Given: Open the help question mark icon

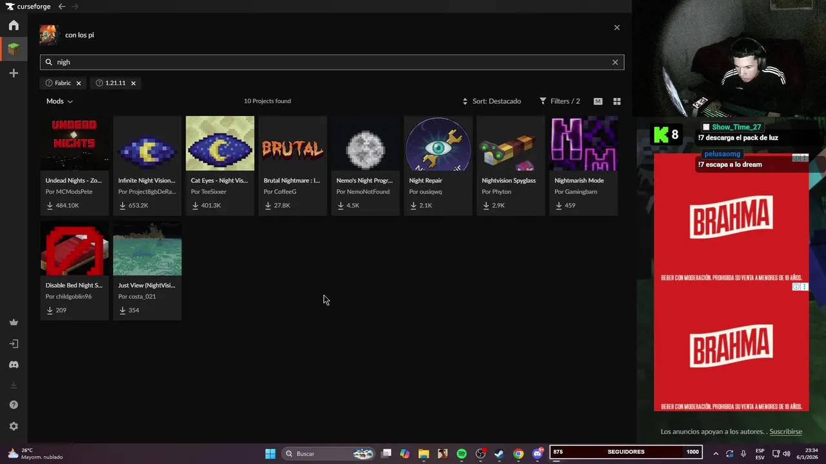Looking at the screenshot, I should 14,405.
